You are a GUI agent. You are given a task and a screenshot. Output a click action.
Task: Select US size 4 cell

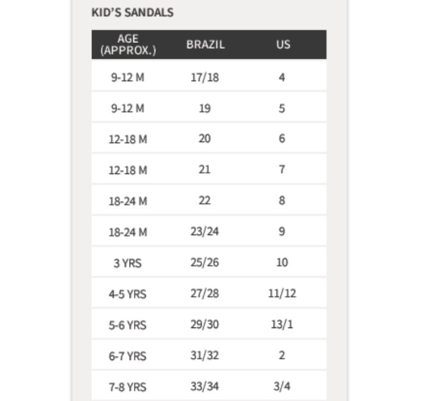click(282, 77)
